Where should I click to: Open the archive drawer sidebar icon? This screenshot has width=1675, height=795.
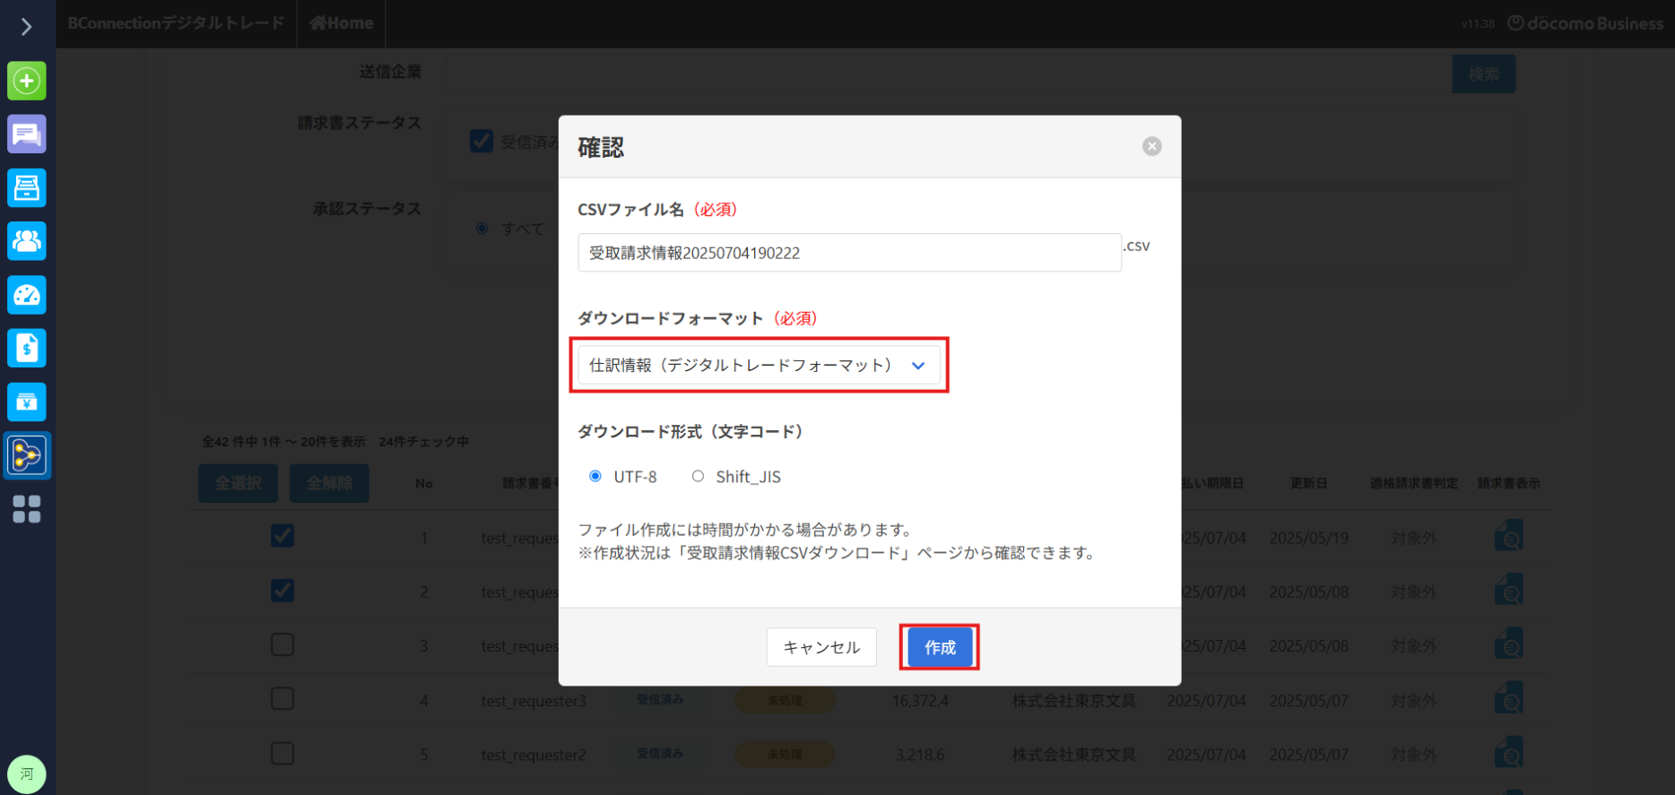pyautogui.click(x=27, y=187)
